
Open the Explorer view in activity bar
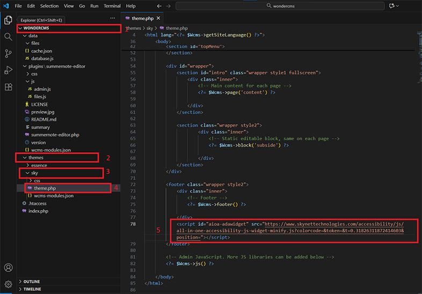coord(9,20)
